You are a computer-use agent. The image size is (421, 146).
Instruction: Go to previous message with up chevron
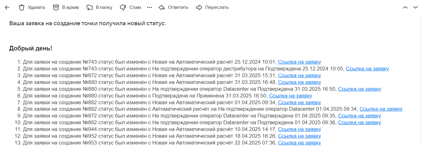pos(406,7)
